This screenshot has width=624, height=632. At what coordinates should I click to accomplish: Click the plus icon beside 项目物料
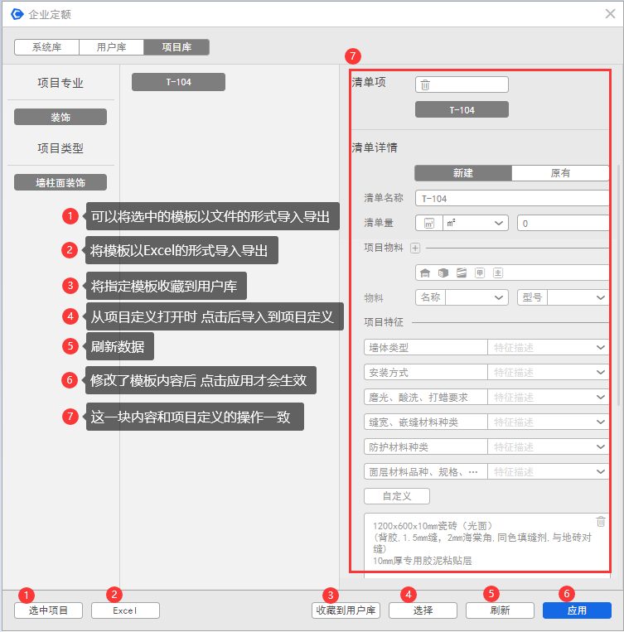[415, 248]
